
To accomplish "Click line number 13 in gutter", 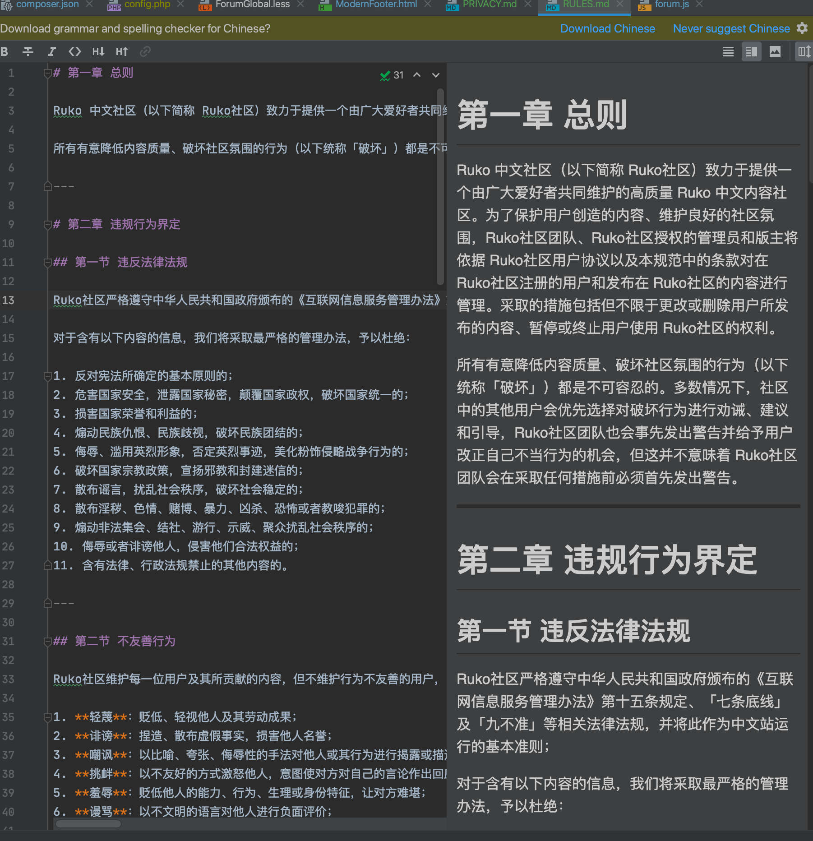I will pyautogui.click(x=9, y=300).
